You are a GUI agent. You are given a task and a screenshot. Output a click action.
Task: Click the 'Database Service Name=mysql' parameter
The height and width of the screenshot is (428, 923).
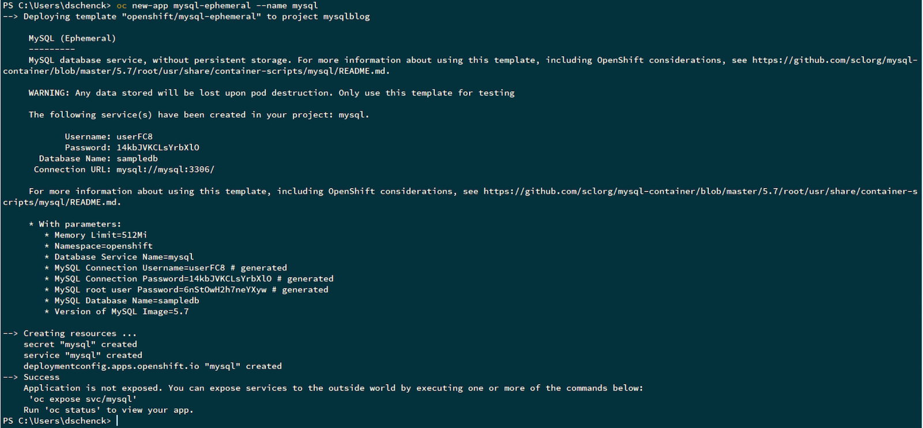pyautogui.click(x=124, y=257)
